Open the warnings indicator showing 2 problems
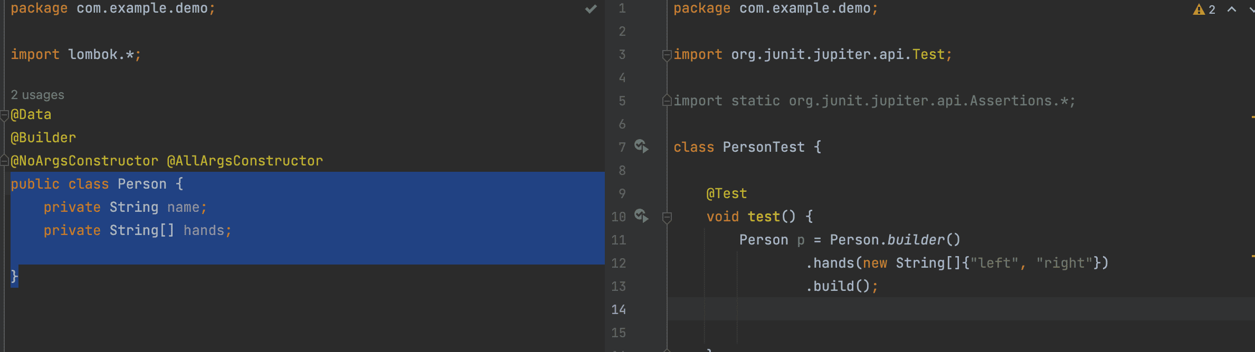Screen dimensions: 1255x352 point(1204,9)
